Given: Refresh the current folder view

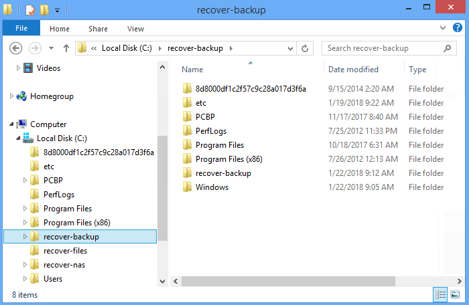Looking at the screenshot, I should [305, 48].
